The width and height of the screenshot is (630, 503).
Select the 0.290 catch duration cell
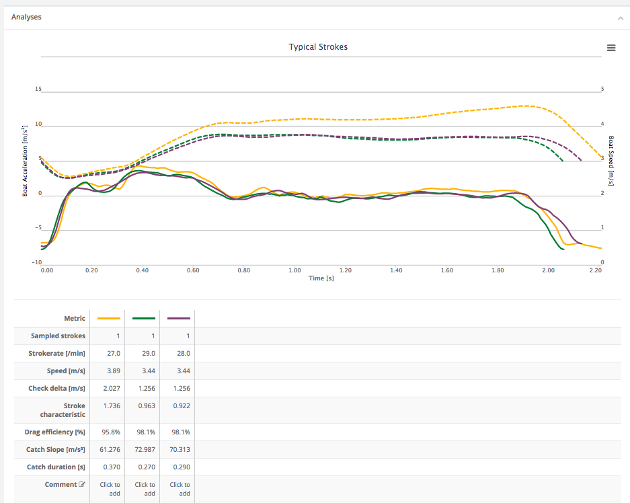click(182, 467)
